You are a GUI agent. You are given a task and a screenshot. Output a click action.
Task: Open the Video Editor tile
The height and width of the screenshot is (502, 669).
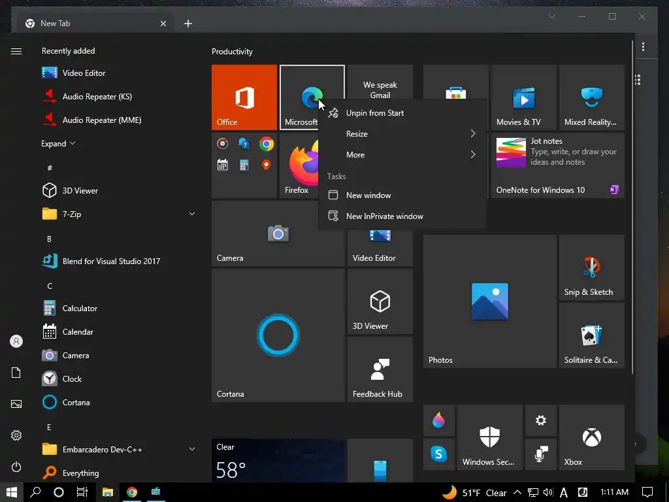(380, 248)
